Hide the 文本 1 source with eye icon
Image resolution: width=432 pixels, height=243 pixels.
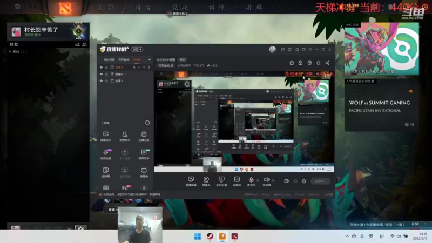click(x=101, y=67)
